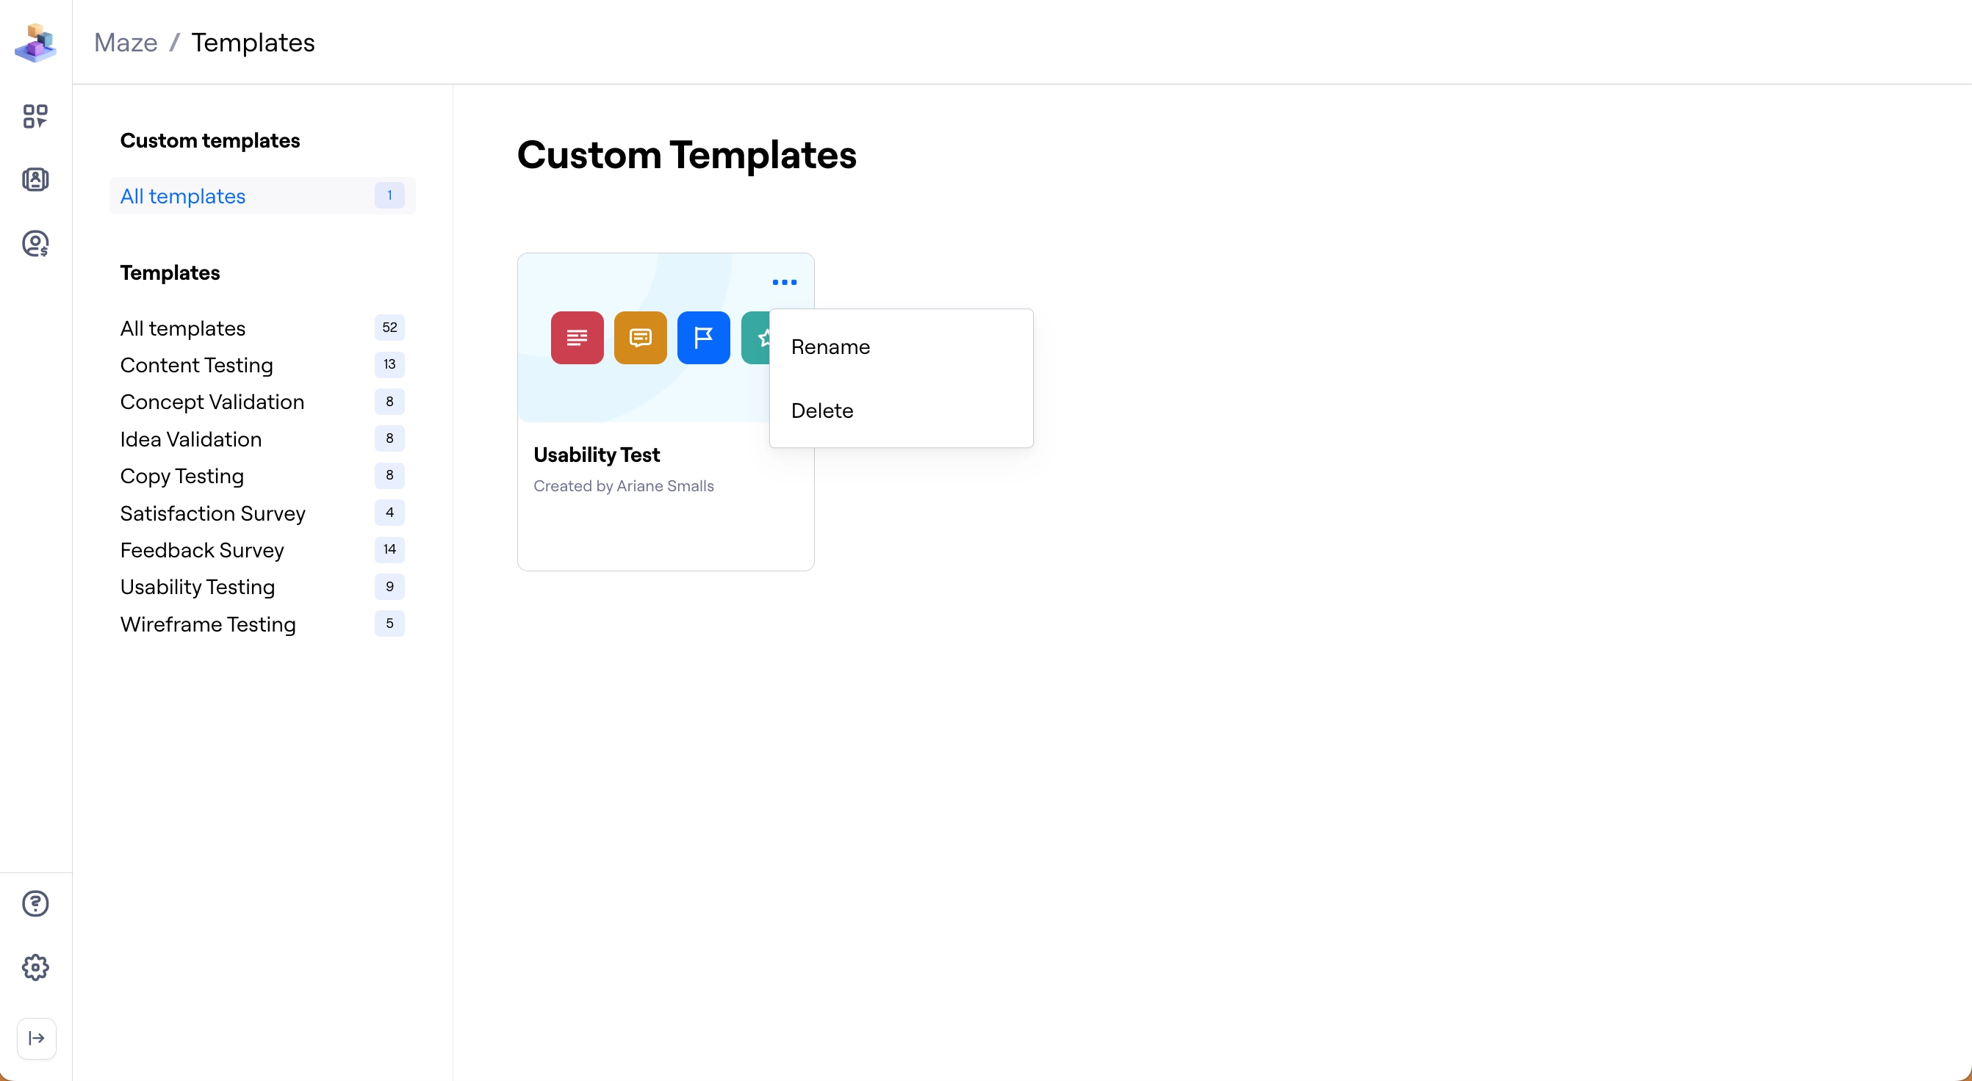Select Rename from the context menu
This screenshot has height=1081, width=1972.
click(x=830, y=347)
